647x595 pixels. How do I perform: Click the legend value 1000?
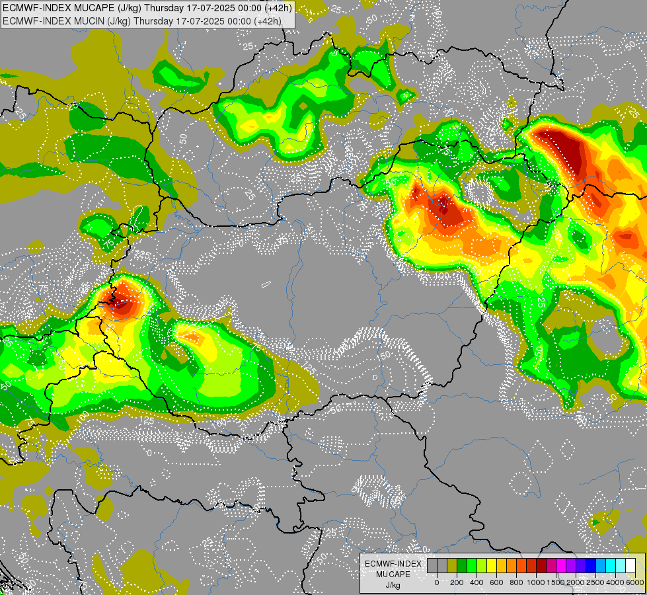coord(535,582)
